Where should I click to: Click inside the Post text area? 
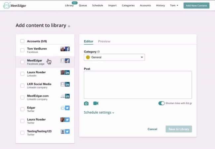(x=138, y=85)
